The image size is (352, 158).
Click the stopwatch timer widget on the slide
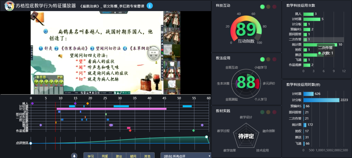click(153, 54)
